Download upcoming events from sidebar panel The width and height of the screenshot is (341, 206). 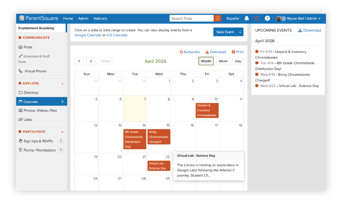coord(309,30)
